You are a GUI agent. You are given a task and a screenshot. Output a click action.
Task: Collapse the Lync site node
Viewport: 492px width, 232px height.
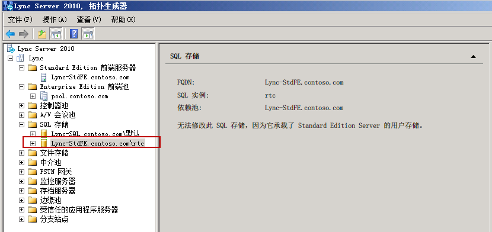tap(10, 58)
